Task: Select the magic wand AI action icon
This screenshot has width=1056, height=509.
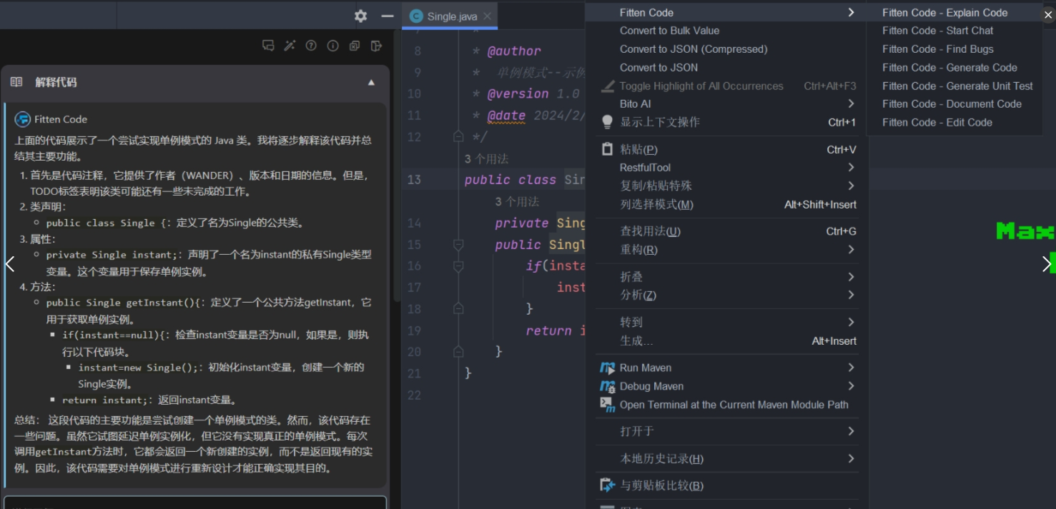Action: pos(289,46)
